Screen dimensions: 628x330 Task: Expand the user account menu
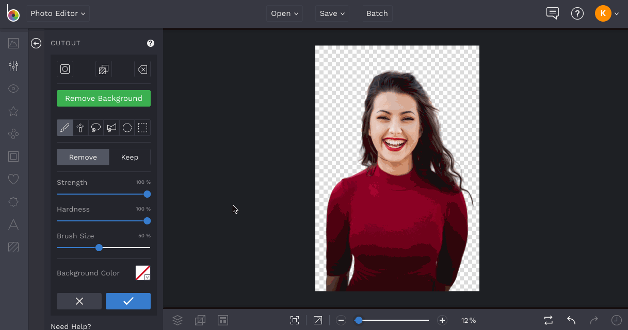607,13
